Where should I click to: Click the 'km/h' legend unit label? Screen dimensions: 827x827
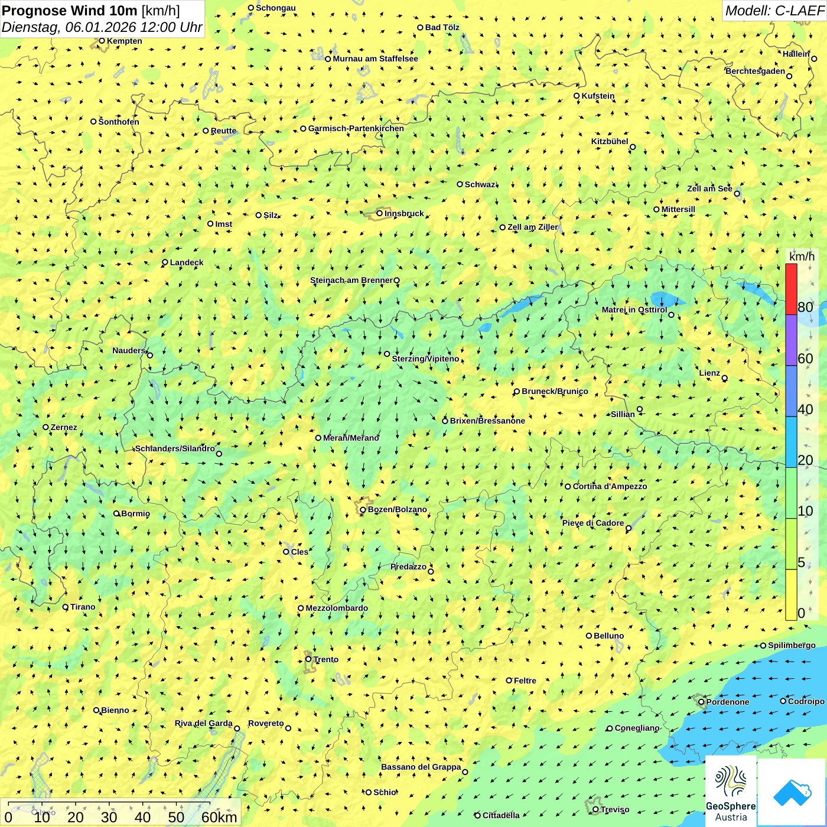point(802,256)
